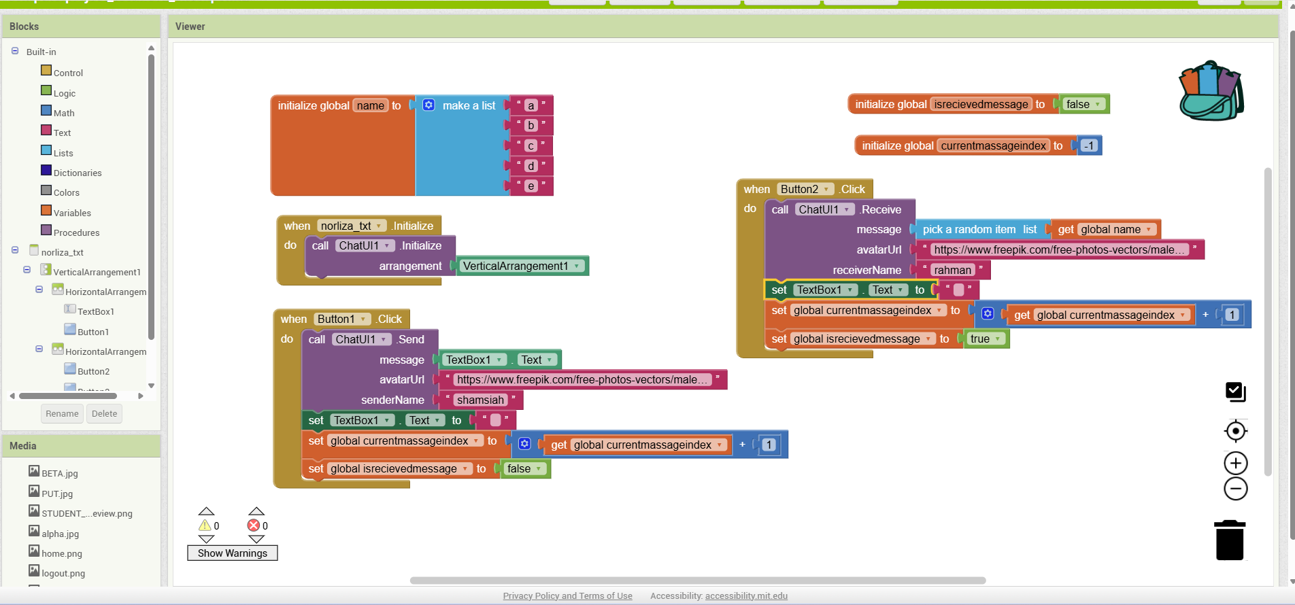Select the Variables blocks category
The width and height of the screenshot is (1295, 605).
click(71, 213)
